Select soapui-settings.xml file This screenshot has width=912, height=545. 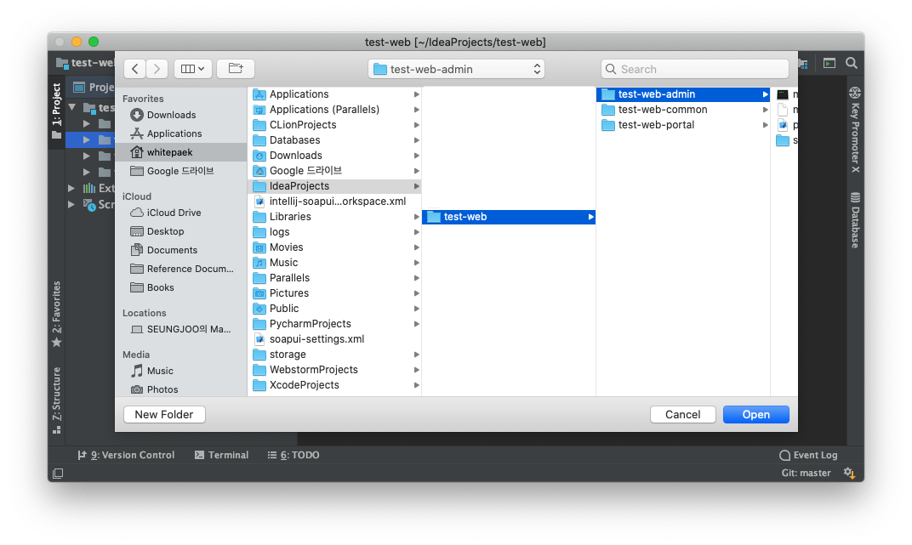click(x=335, y=338)
